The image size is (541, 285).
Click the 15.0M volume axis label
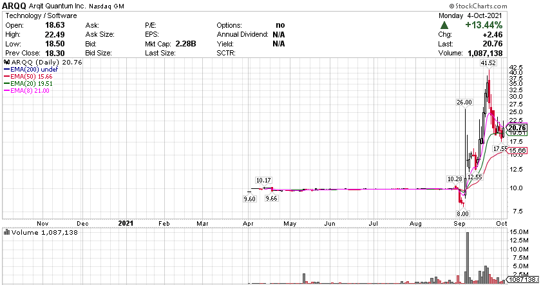pyautogui.click(x=519, y=232)
